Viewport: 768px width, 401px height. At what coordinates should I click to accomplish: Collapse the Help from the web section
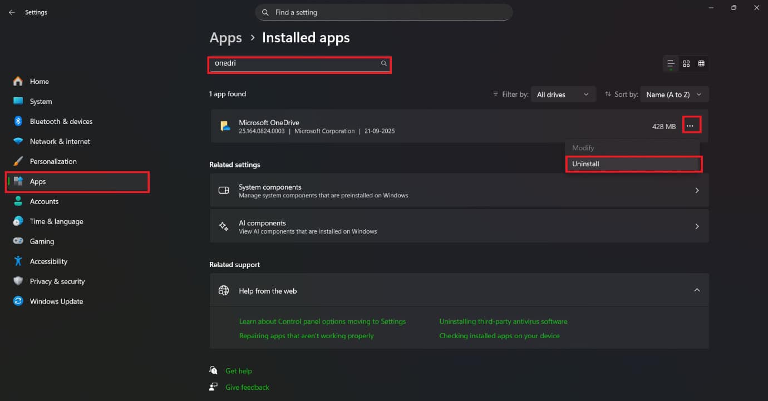pyautogui.click(x=697, y=290)
